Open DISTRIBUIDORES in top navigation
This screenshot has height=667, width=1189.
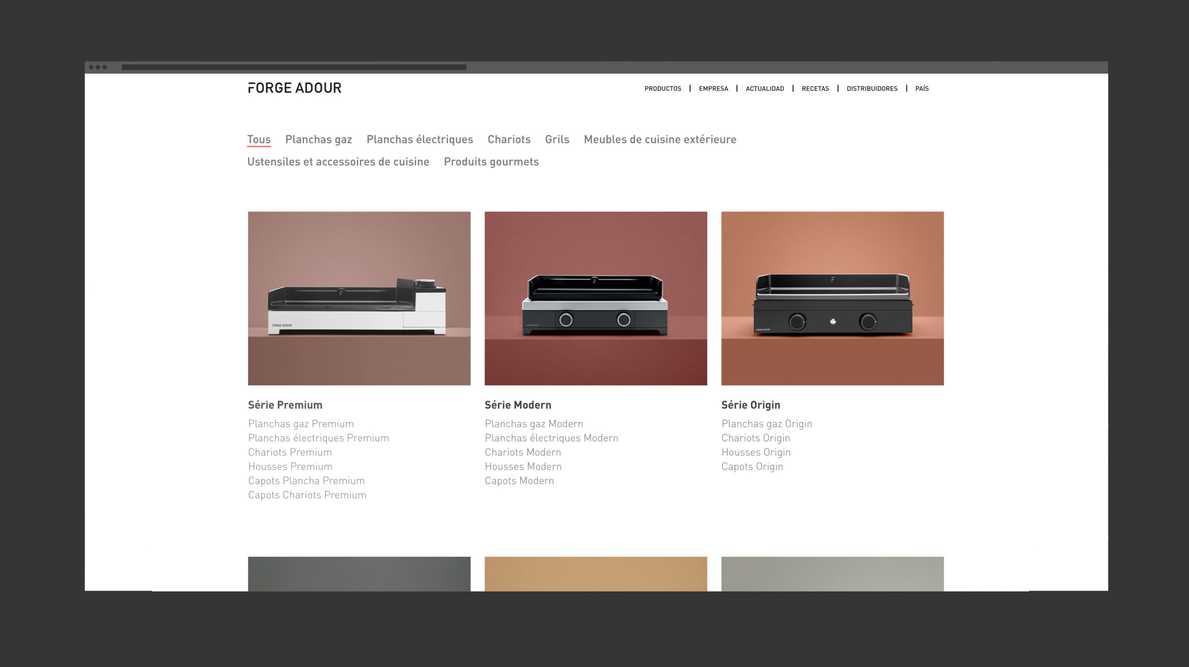[872, 88]
